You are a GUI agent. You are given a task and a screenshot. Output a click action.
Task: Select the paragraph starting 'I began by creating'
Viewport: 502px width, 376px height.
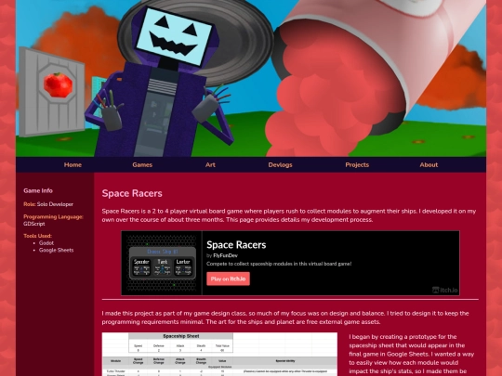(x=412, y=355)
